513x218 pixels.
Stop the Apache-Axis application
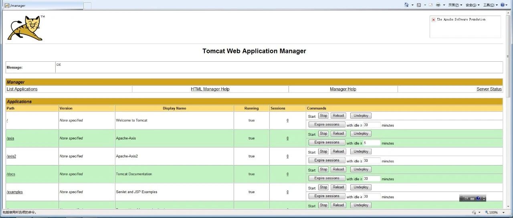[x=323, y=133]
